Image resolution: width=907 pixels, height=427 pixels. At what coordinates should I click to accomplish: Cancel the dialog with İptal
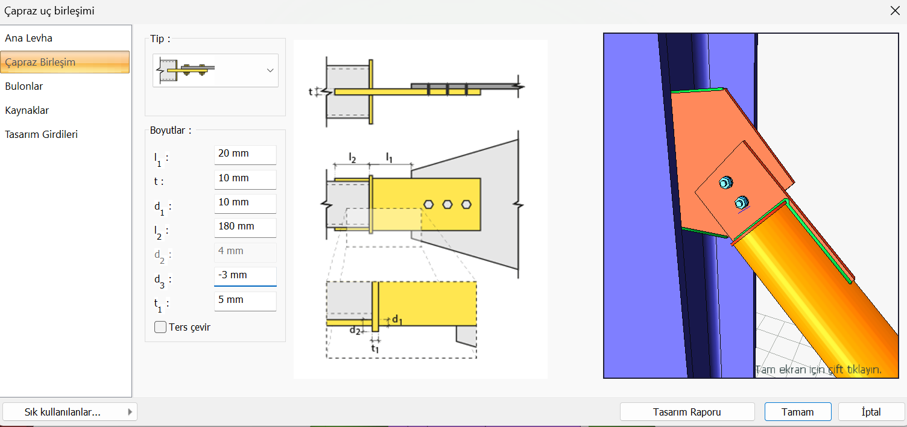[871, 412]
